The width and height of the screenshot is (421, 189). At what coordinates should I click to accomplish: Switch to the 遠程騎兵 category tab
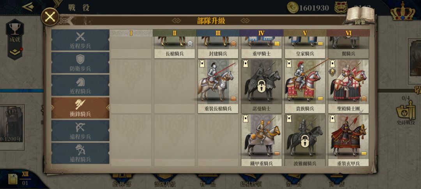[80, 153]
